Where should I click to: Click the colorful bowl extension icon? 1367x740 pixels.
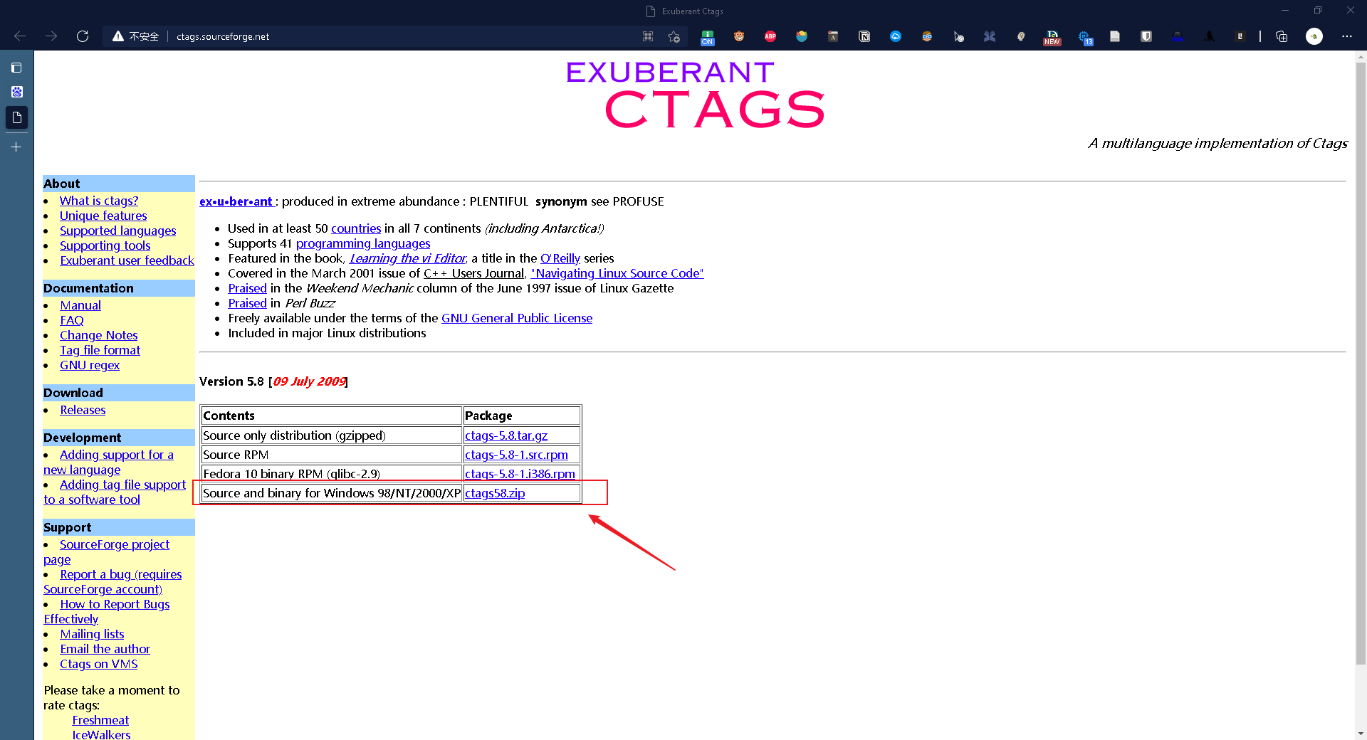click(802, 36)
